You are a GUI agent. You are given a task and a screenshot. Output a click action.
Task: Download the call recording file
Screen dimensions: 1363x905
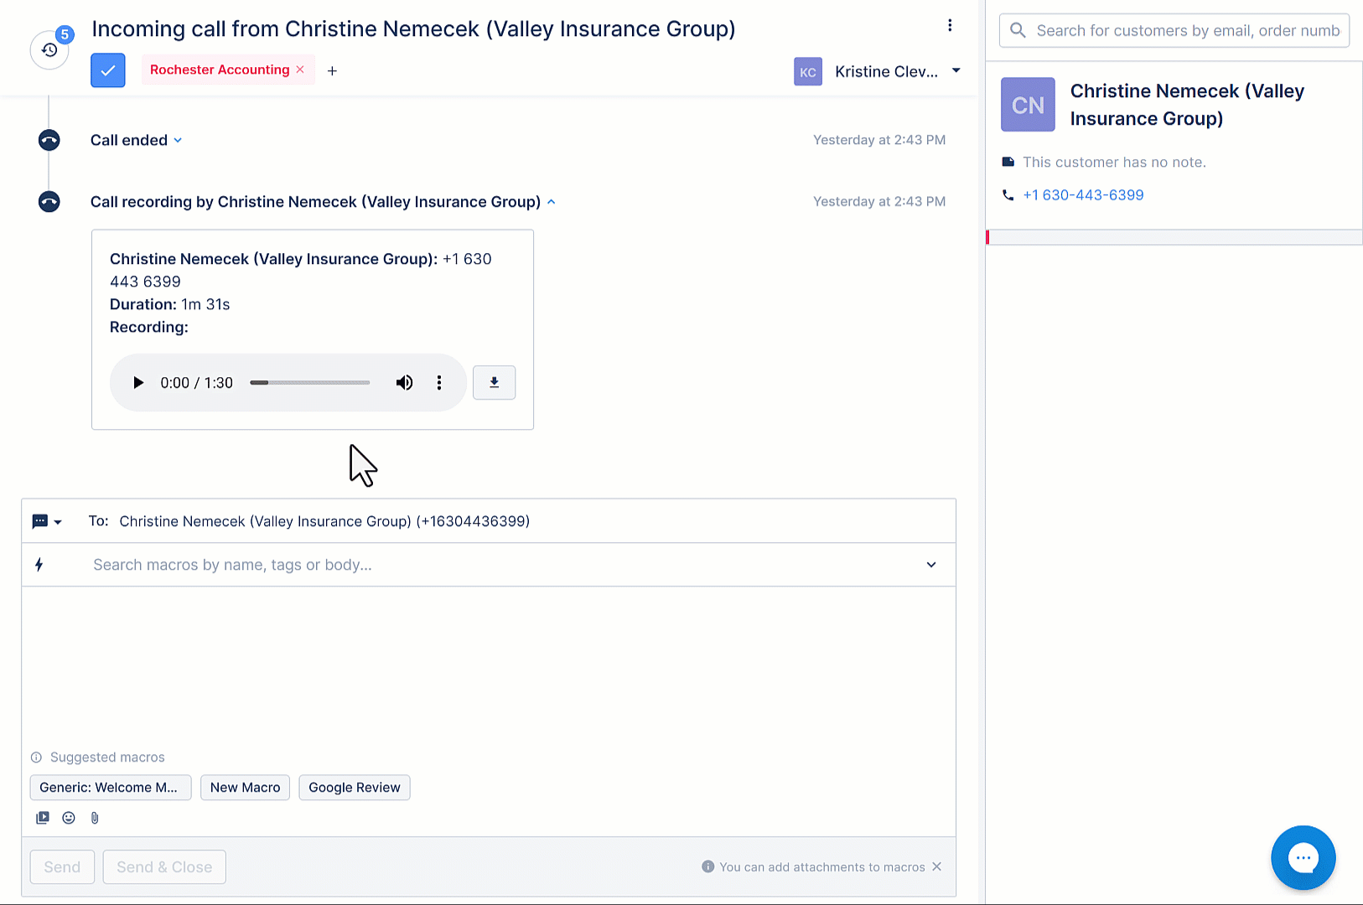(x=494, y=383)
